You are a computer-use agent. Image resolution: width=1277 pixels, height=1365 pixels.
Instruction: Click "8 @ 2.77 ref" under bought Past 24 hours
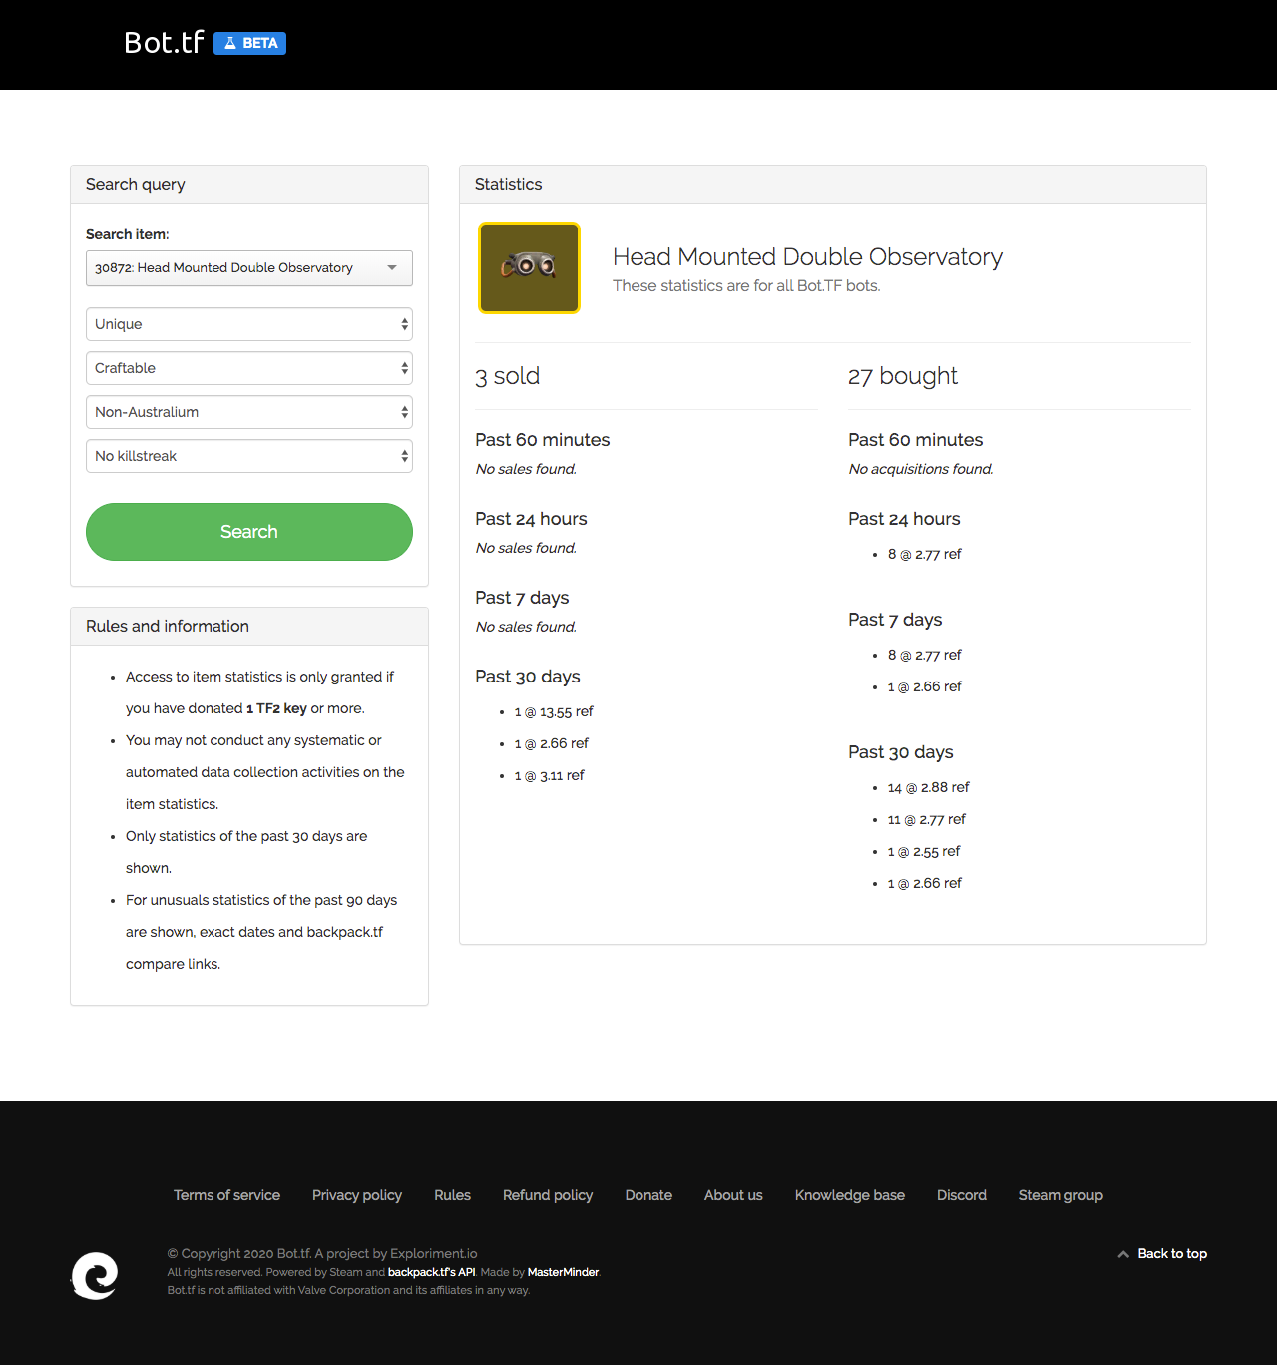(x=924, y=554)
